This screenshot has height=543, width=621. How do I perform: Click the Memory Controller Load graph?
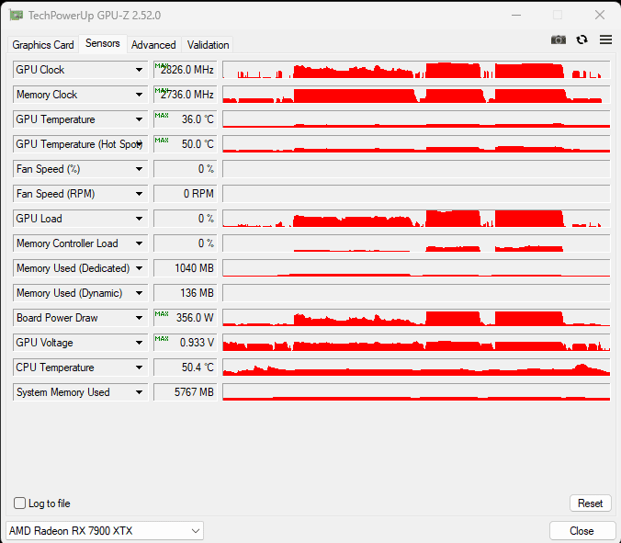pyautogui.click(x=416, y=243)
